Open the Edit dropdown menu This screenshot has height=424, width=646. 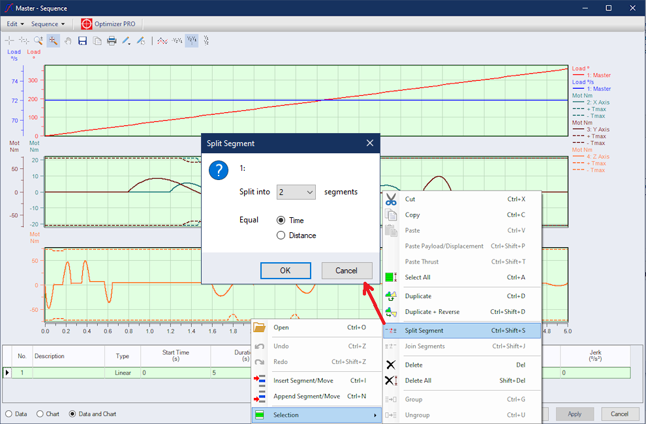click(15, 24)
